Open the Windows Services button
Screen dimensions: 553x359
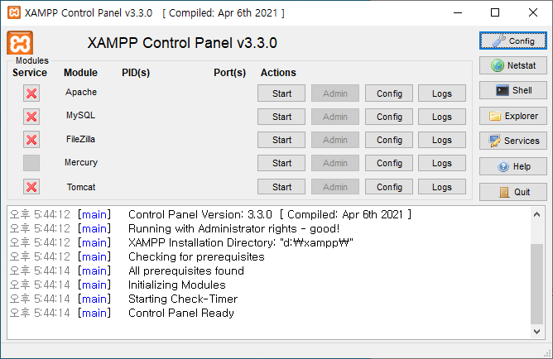512,141
